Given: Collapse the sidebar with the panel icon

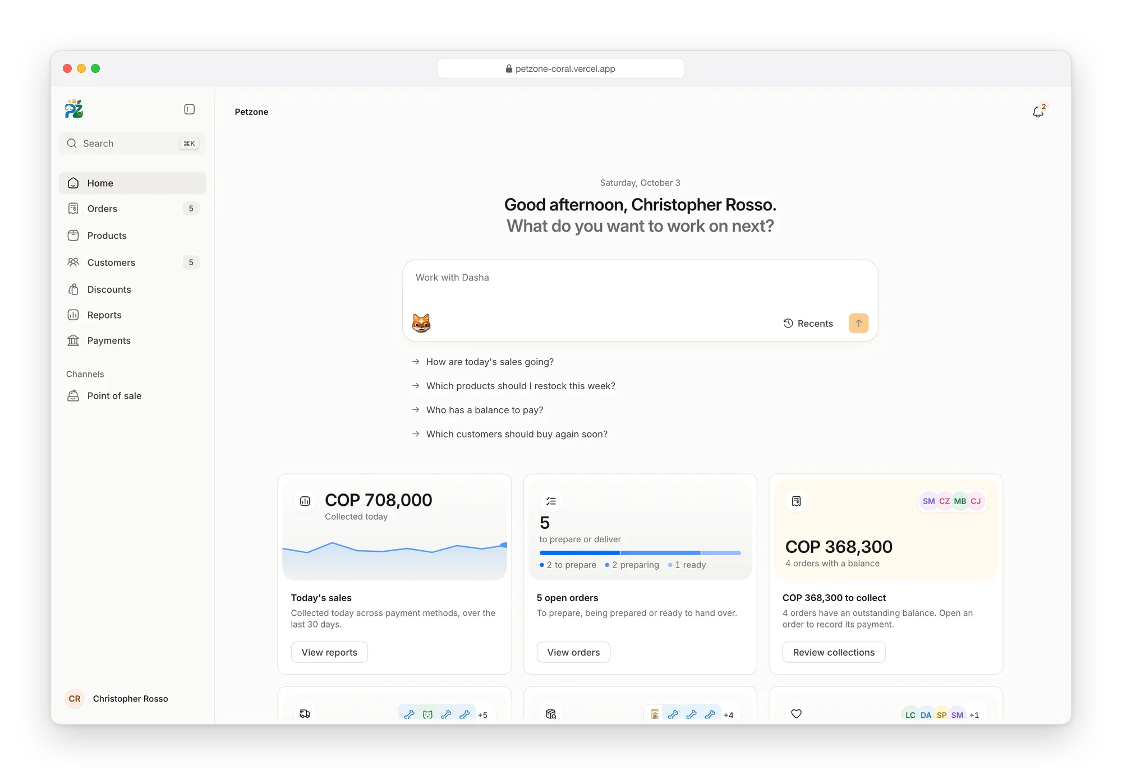Looking at the screenshot, I should [189, 109].
